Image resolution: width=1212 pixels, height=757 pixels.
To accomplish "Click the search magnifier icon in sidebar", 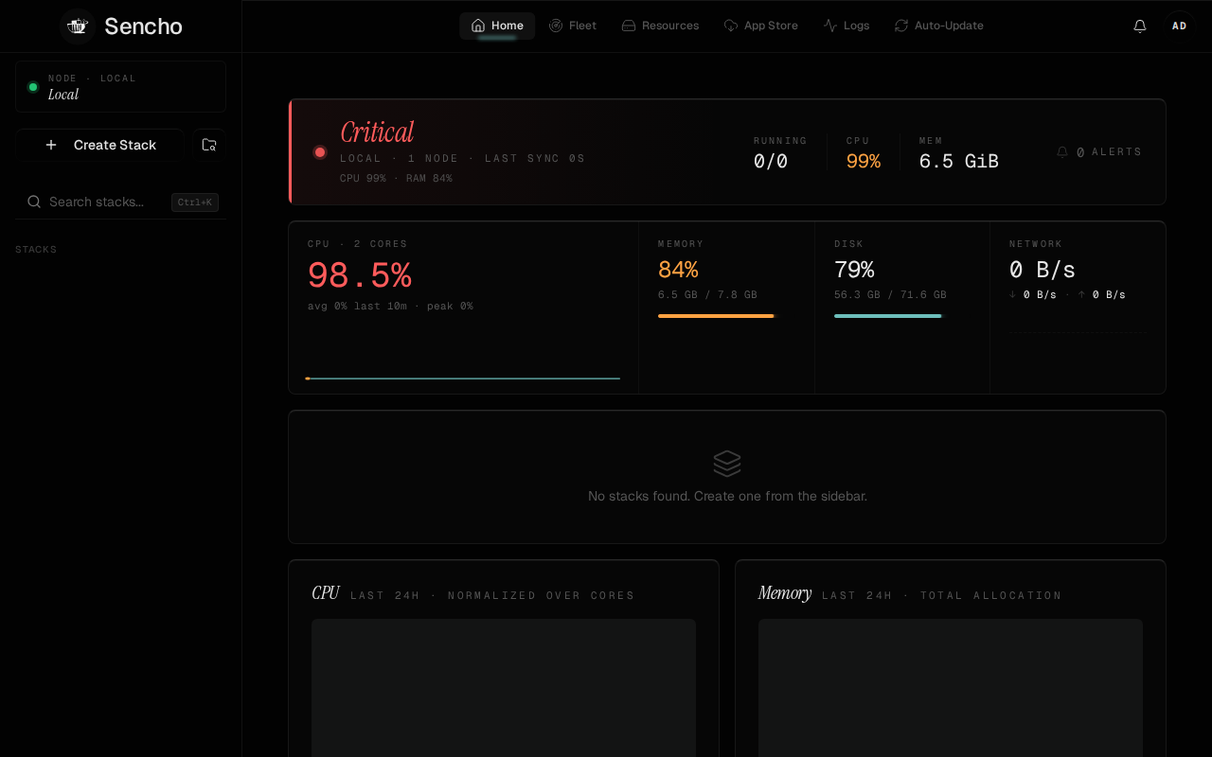I will coord(34,202).
